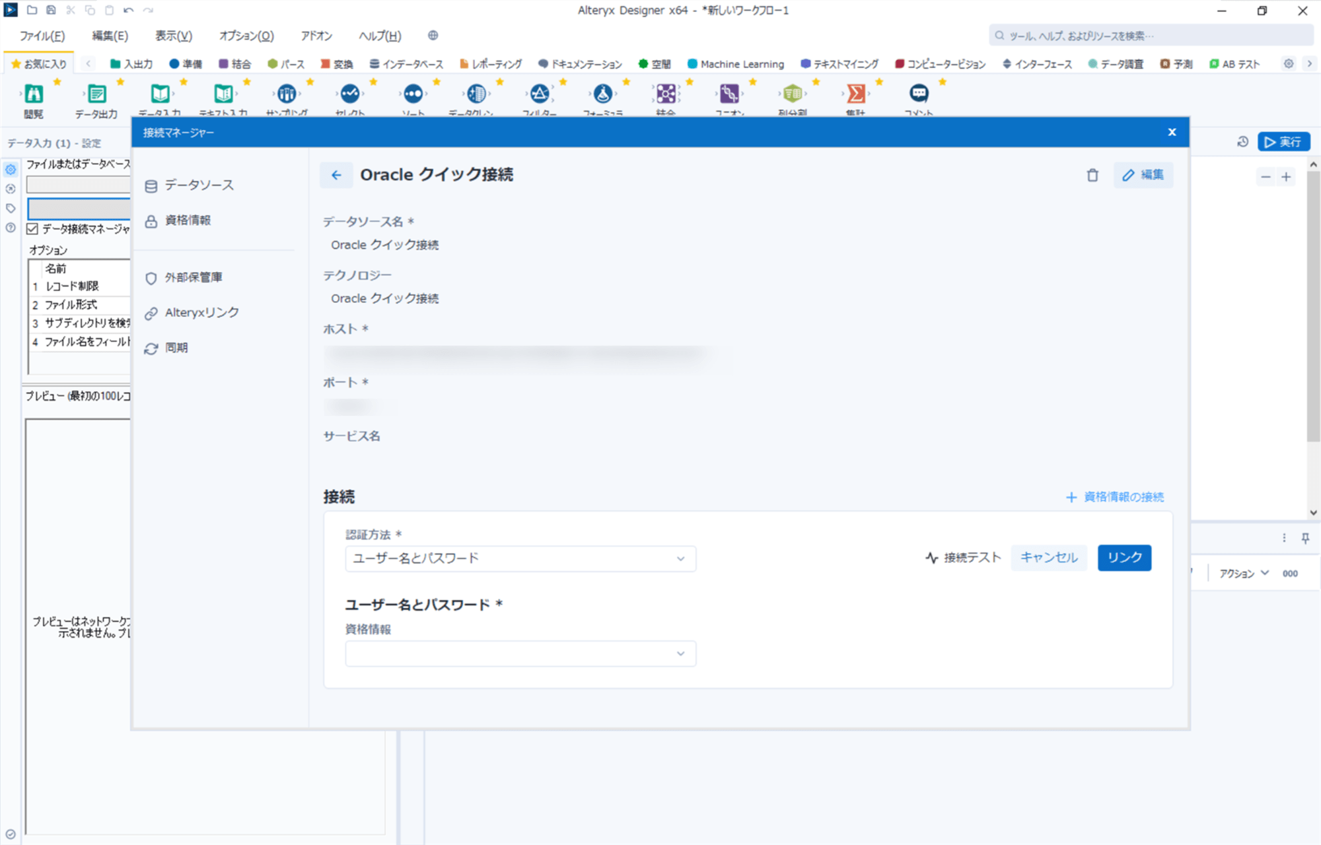Zoom out canvas with minus icon
This screenshot has width=1321, height=845.
coord(1266,177)
